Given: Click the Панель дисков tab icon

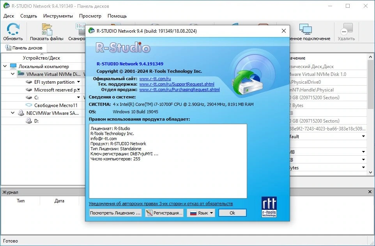Looking at the screenshot, I should click(x=8, y=47).
